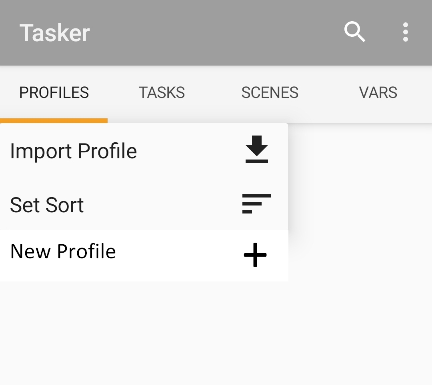
Task: Select the Set Sort menu entry
Action: coord(47,205)
